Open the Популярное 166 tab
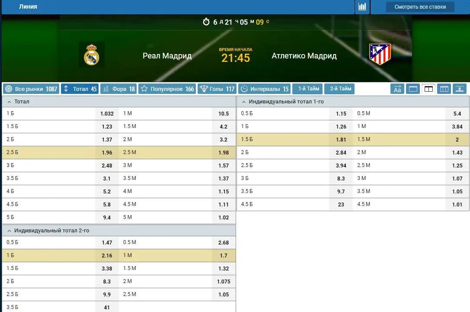The image size is (470, 312). click(167, 89)
